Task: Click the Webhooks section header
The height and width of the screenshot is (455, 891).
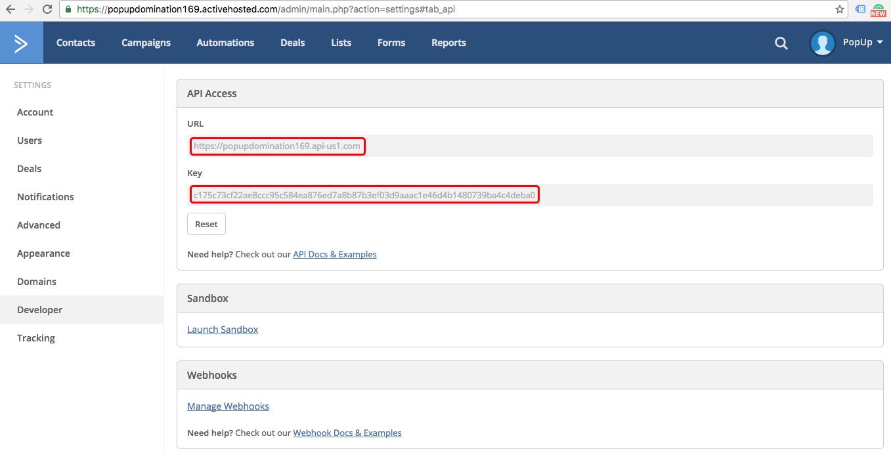Action: coord(530,375)
